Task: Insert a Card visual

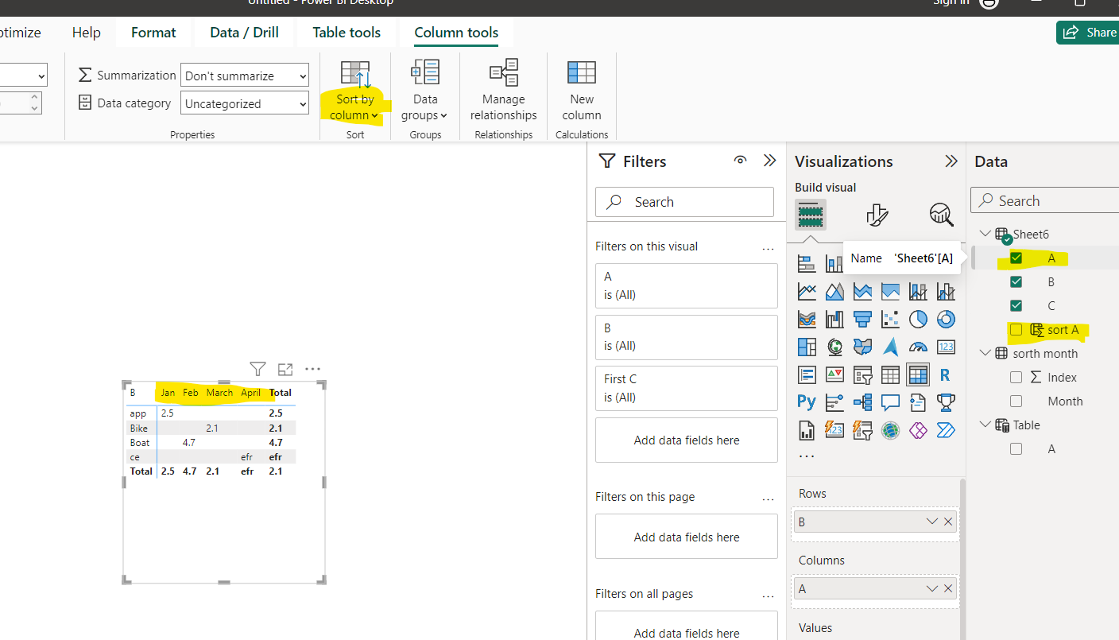Action: click(946, 347)
